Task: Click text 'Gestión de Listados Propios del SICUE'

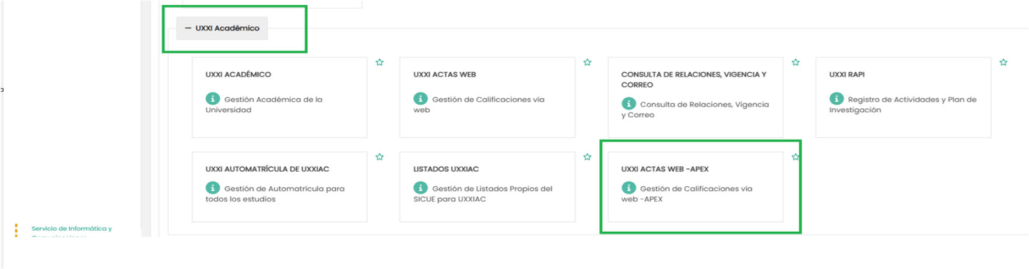Action: point(483,193)
